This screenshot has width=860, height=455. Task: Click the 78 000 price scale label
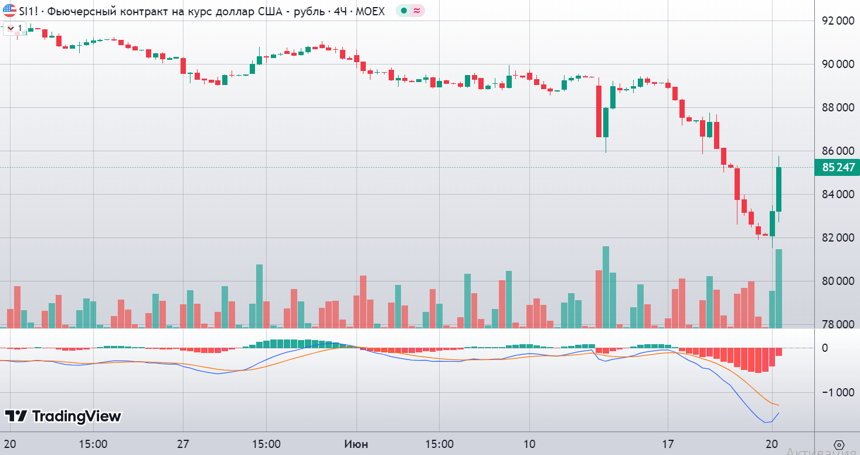[838, 324]
